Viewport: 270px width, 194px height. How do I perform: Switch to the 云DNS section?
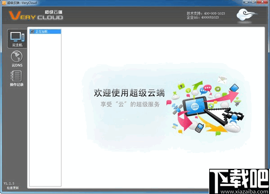[17, 59]
